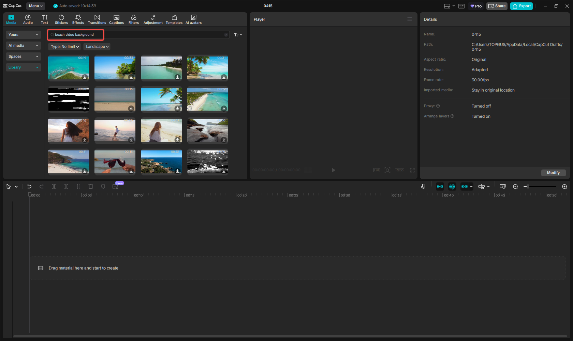Viewport: 573px width, 341px height.
Task: Click the record voiceover microphone icon
Action: (423, 186)
